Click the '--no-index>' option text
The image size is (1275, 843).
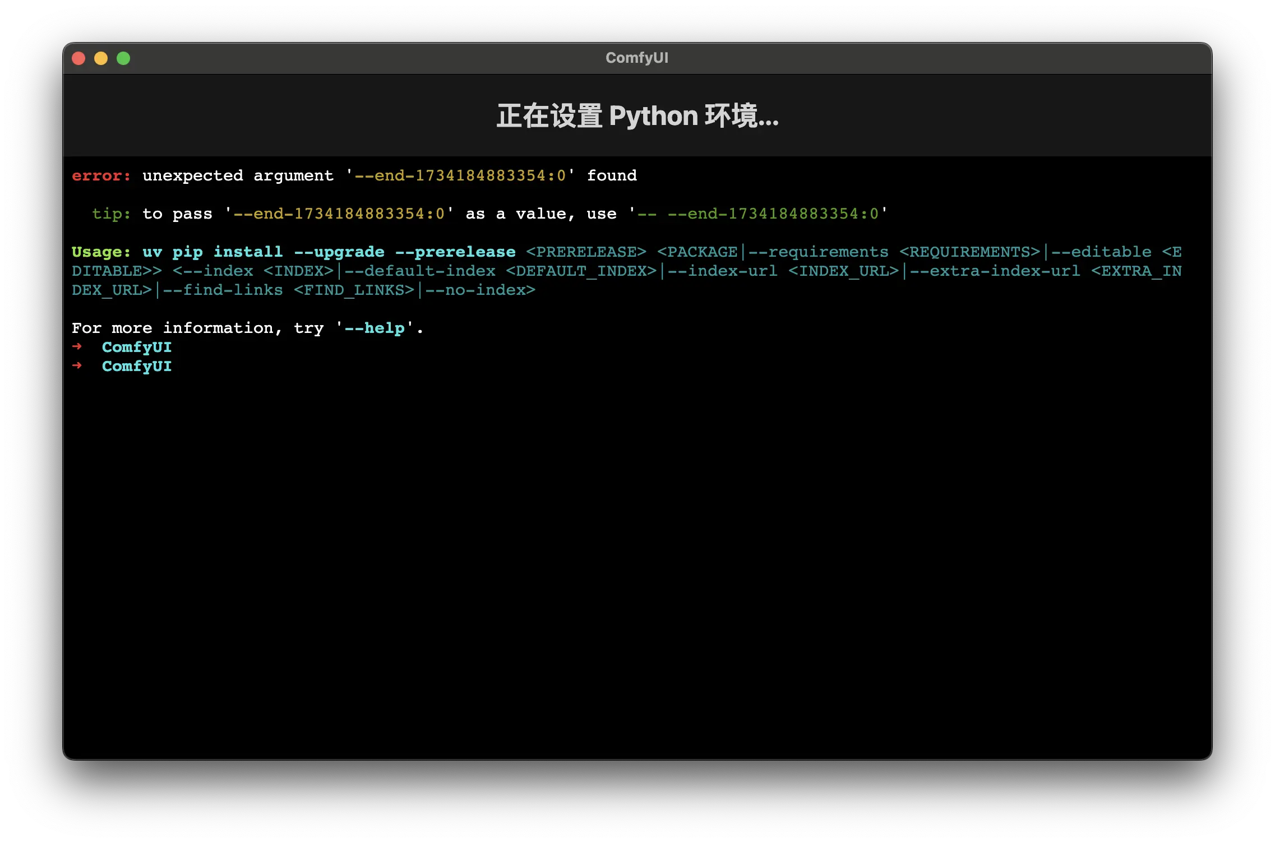pyautogui.click(x=480, y=290)
